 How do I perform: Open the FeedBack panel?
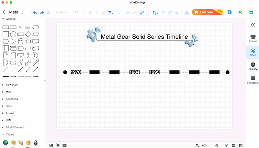tap(253, 80)
